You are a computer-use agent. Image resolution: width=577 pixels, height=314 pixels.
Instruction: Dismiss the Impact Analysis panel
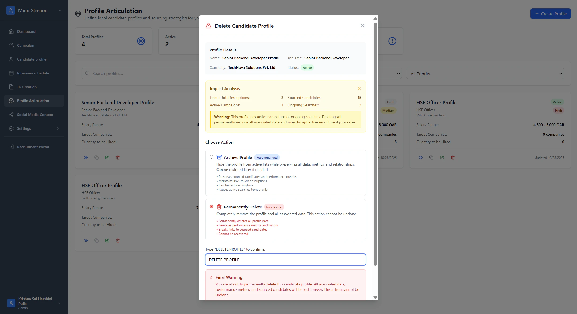(x=359, y=88)
